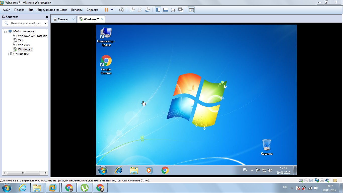Screen dimensions: 343x193
Task: Toggle the thumbnail bar view button
Action: (165, 10)
